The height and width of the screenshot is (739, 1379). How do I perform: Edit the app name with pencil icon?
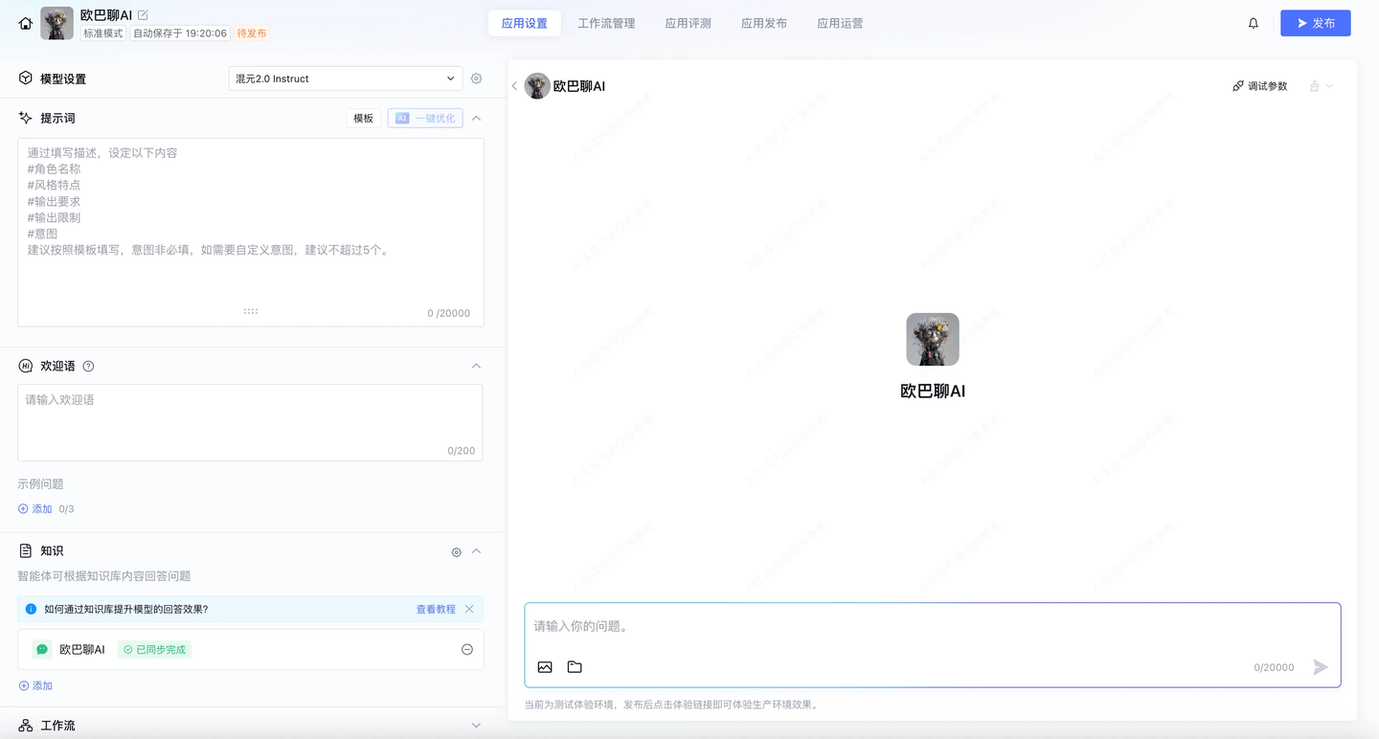(x=143, y=15)
